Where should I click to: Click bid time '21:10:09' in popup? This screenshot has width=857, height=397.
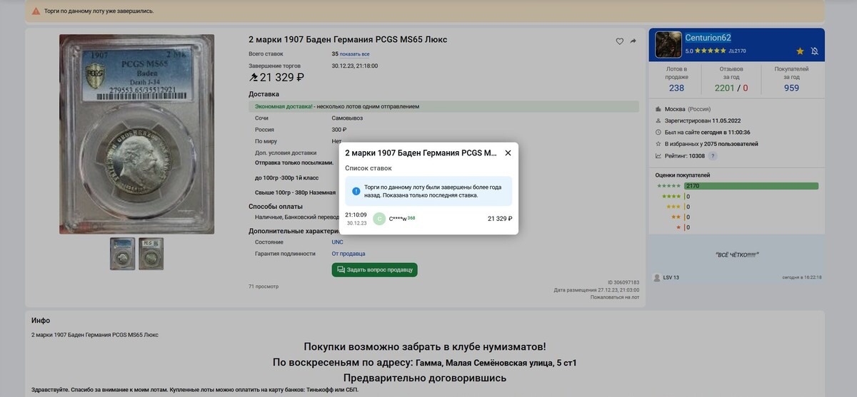[x=356, y=215]
